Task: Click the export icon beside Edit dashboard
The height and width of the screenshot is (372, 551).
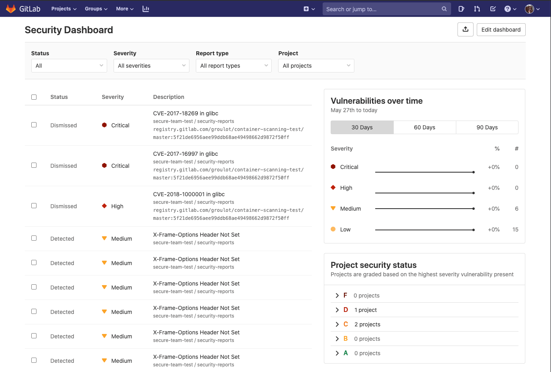Action: click(x=465, y=29)
